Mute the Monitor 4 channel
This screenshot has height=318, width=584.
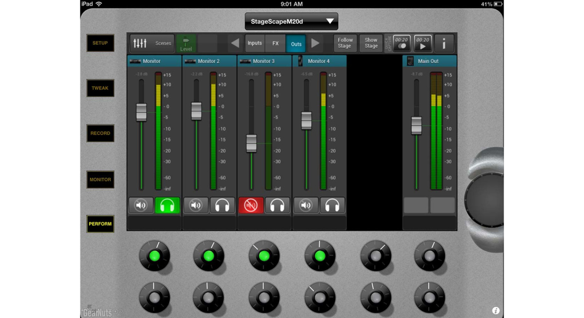306,206
